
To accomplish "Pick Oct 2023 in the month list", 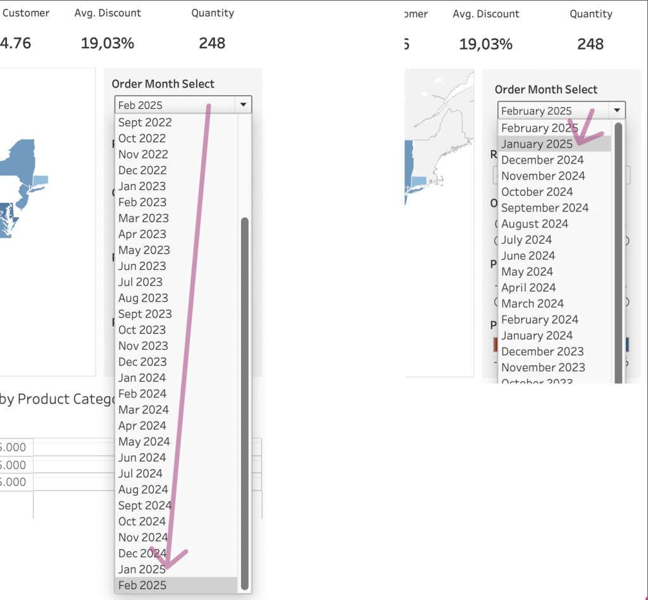I will pyautogui.click(x=142, y=329).
